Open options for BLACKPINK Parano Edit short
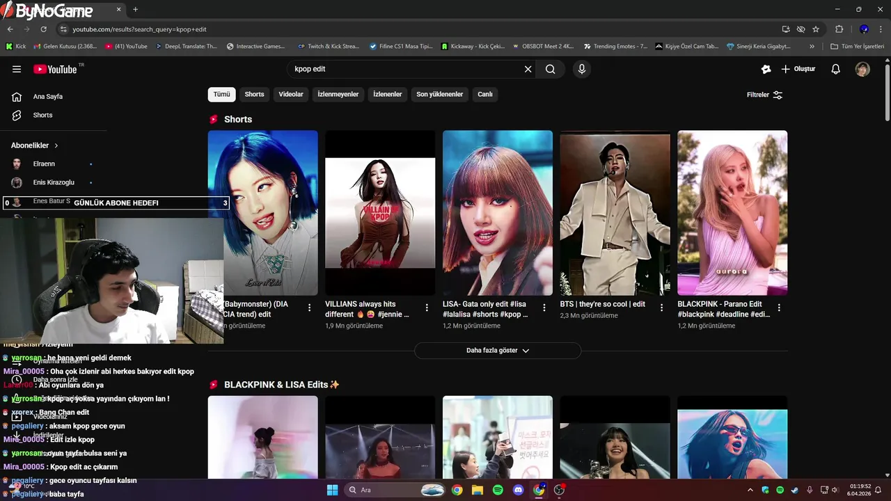Image resolution: width=891 pixels, height=501 pixels. pyautogui.click(x=779, y=308)
